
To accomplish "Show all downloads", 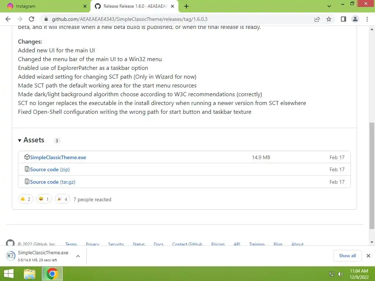I will point(347,256).
